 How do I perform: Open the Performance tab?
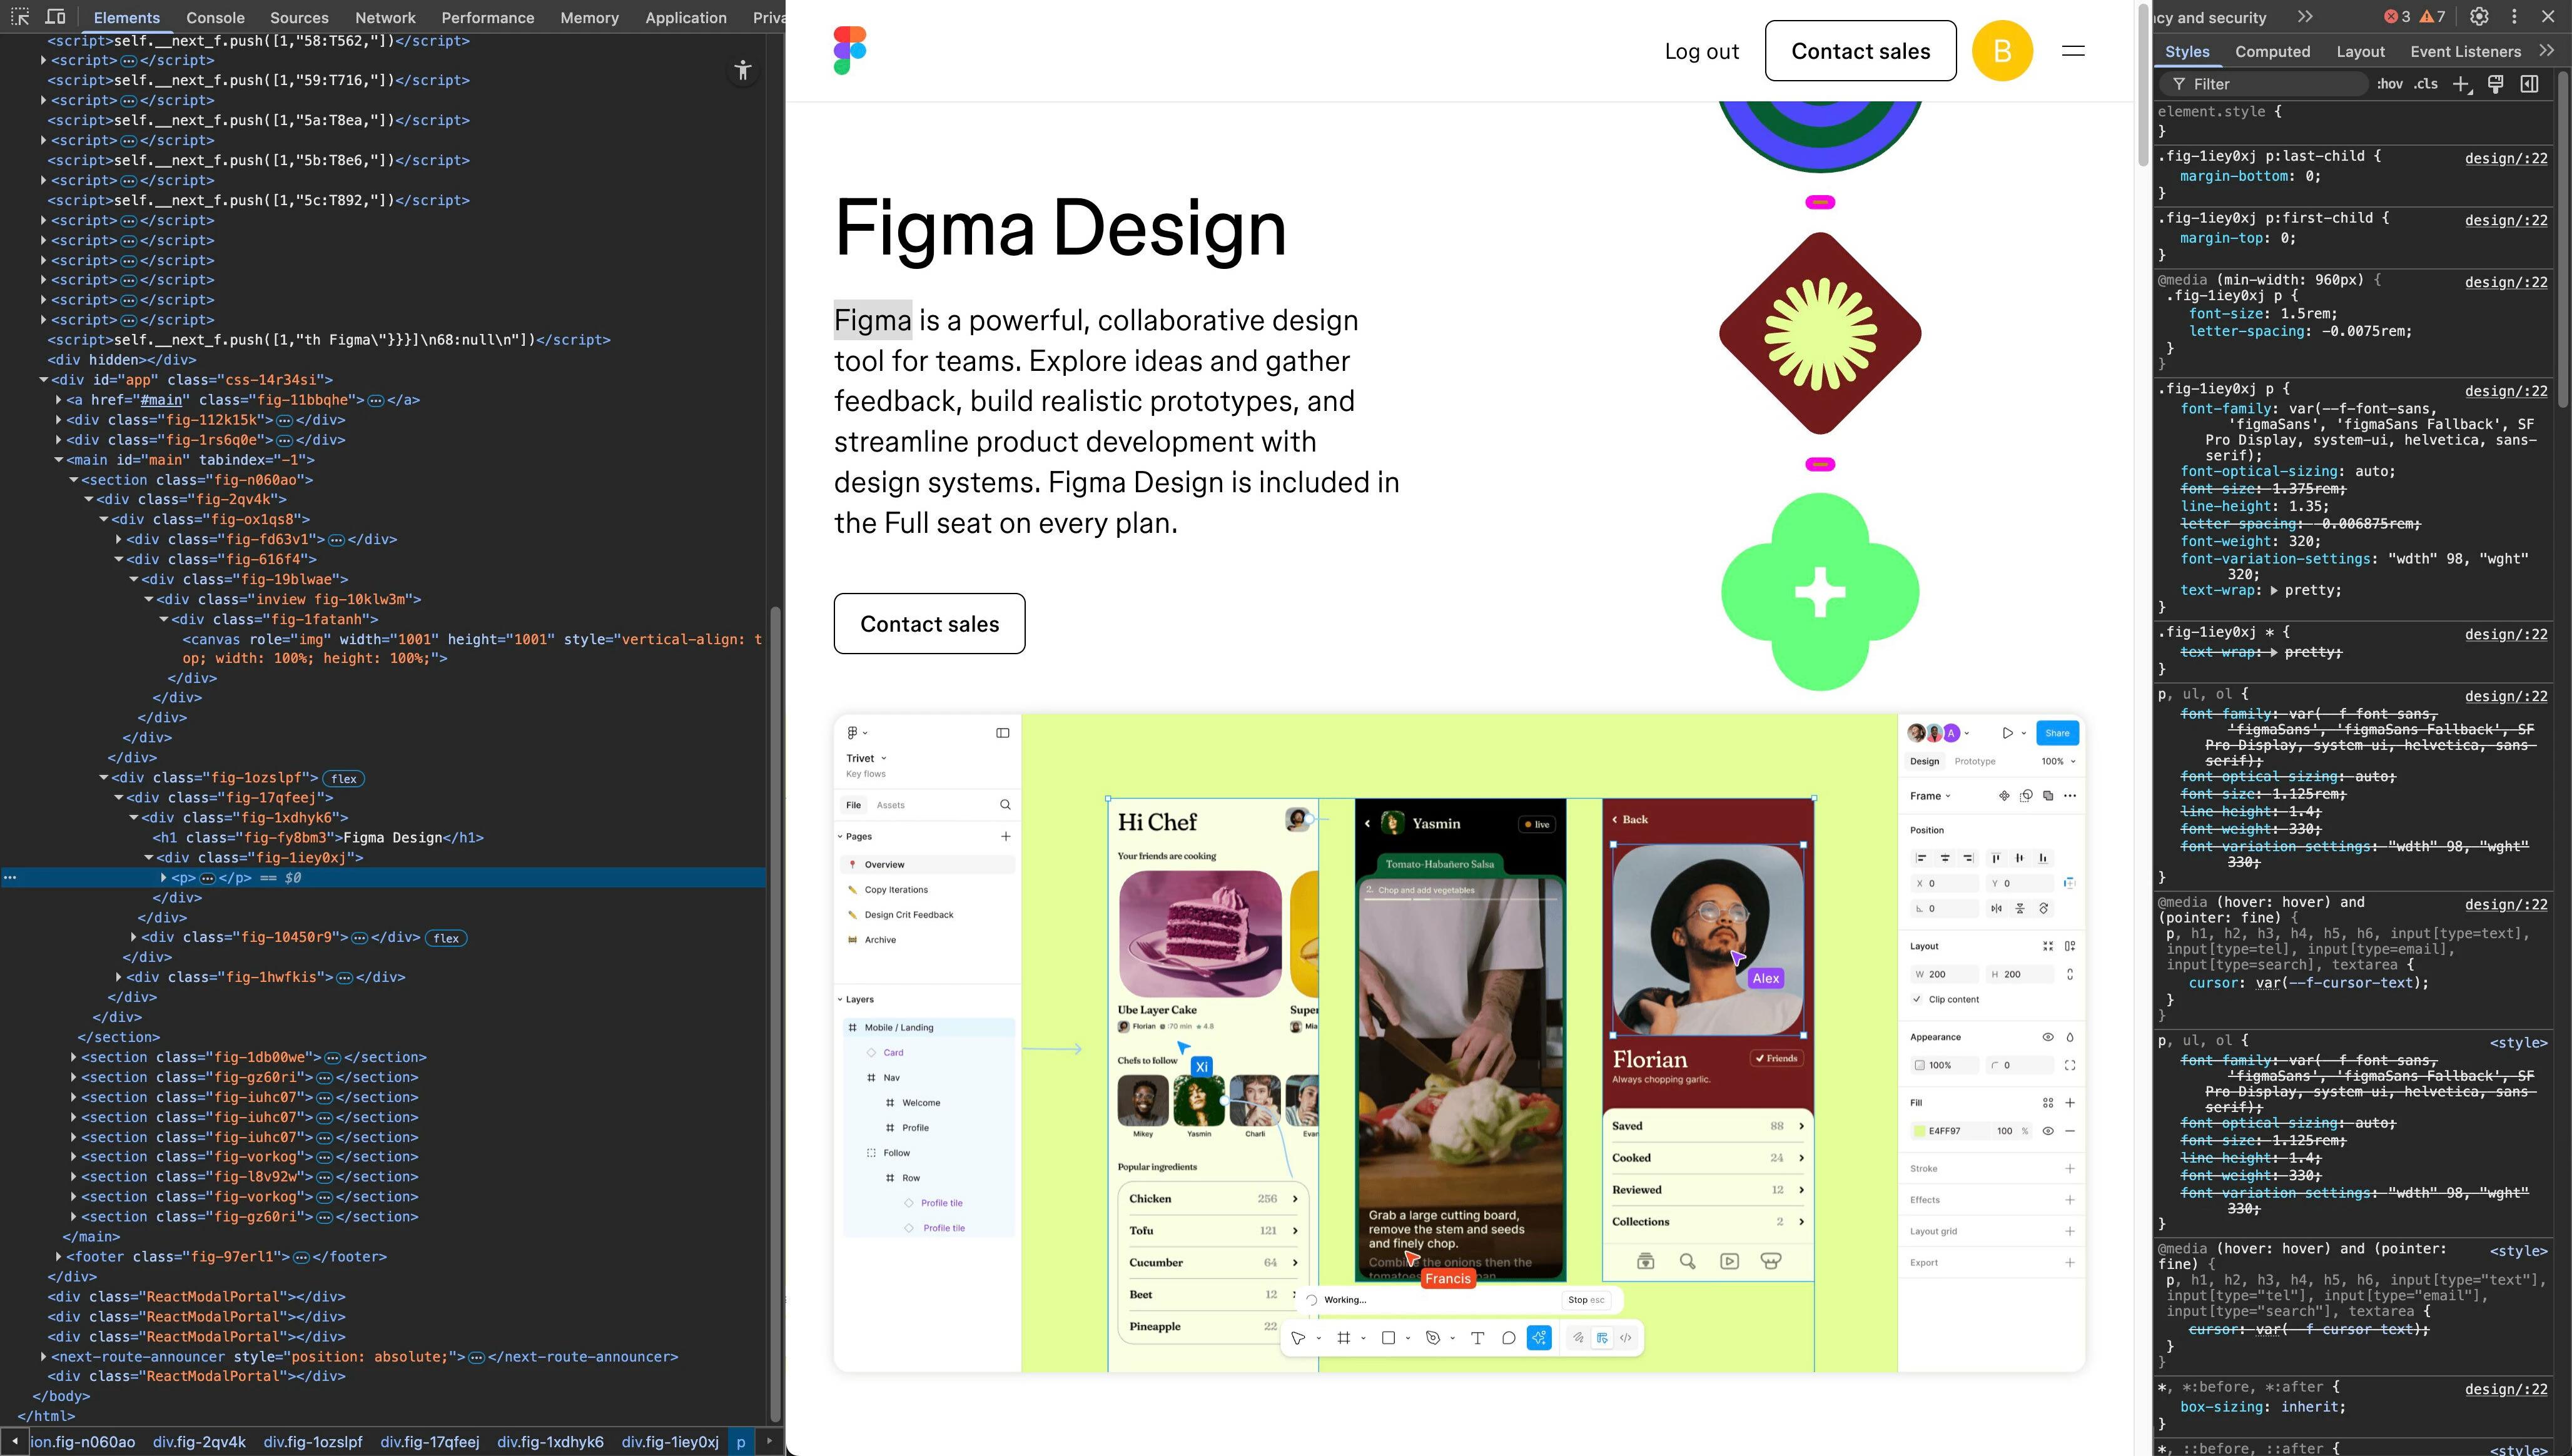tap(488, 17)
